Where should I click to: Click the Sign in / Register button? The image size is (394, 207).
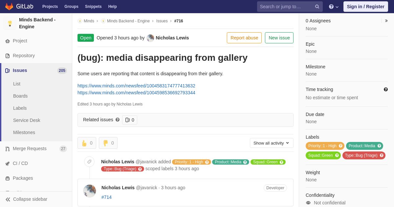point(366,7)
